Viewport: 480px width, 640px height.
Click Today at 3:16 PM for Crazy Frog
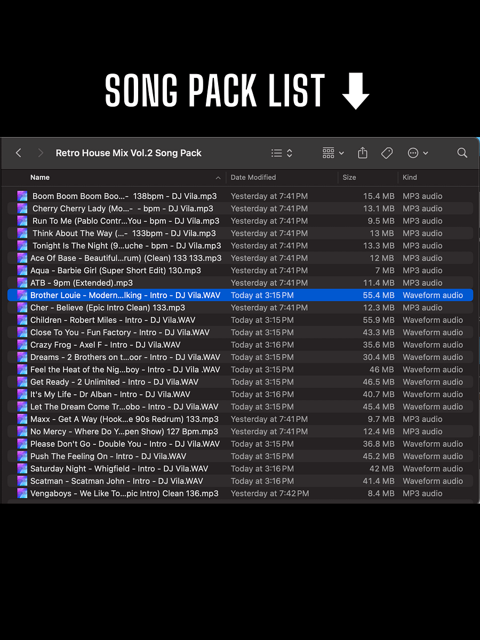[x=262, y=345]
